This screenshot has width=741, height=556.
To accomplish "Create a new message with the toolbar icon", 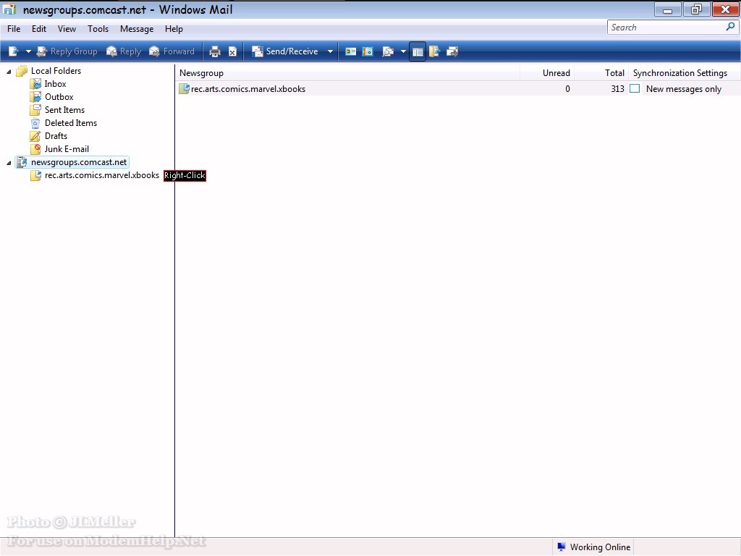I will pos(13,51).
